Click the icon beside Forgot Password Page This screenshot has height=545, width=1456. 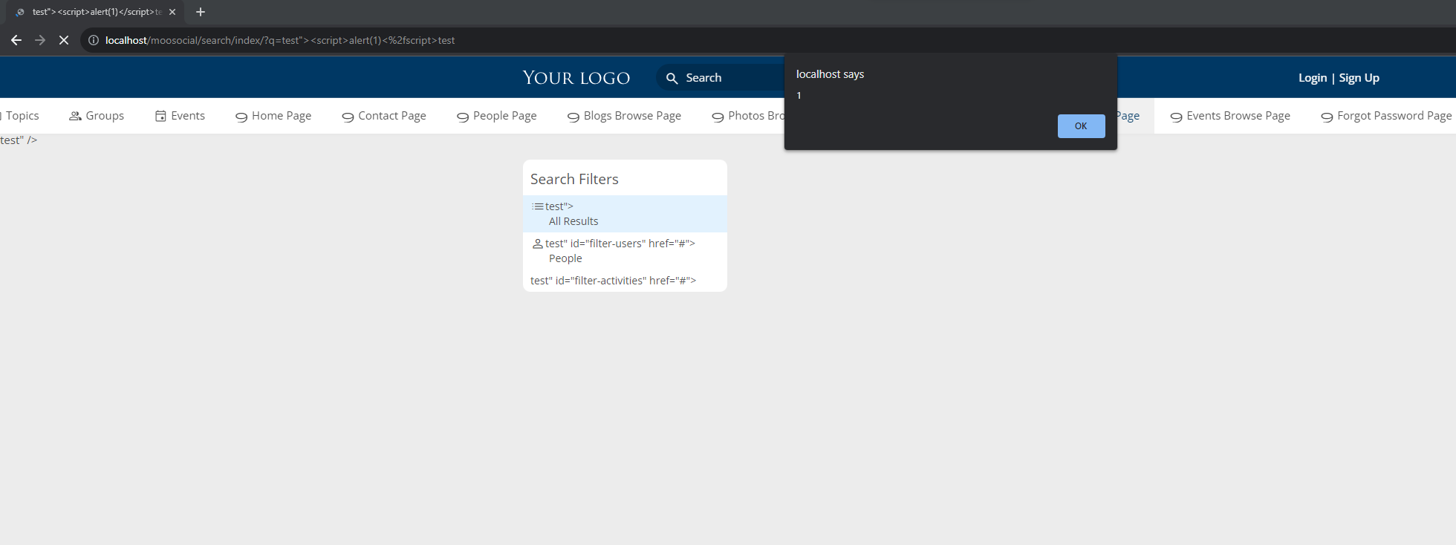[1327, 117]
